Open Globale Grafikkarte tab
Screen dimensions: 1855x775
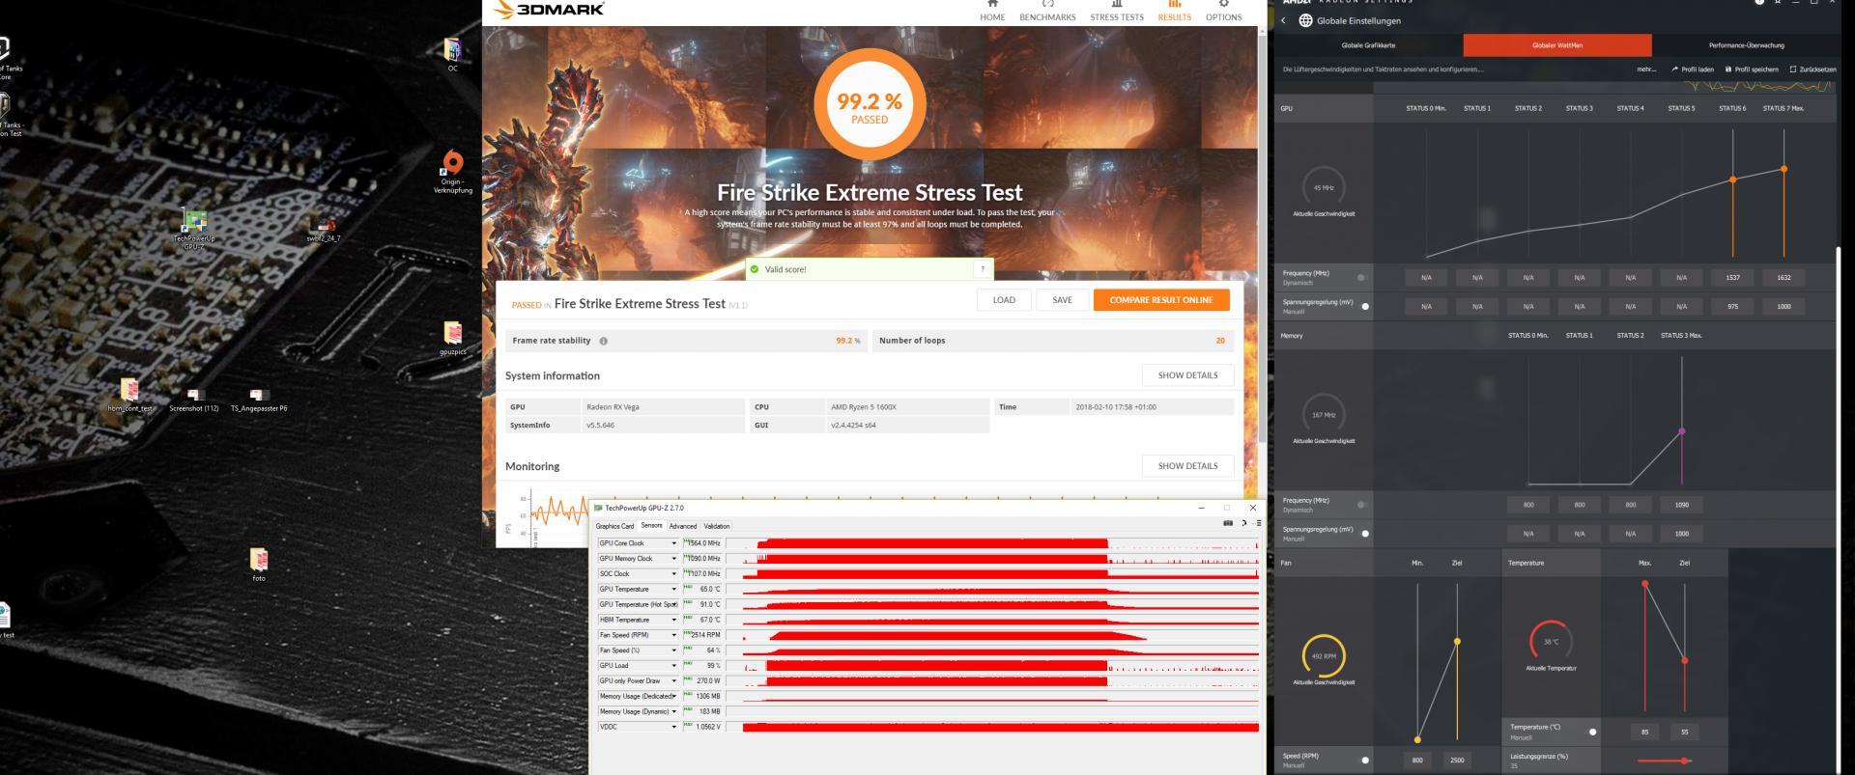pos(1368,45)
